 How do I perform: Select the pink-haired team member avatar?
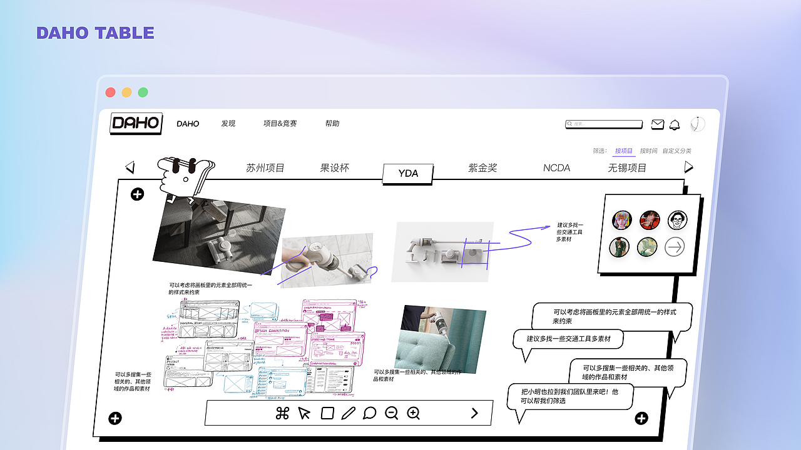tap(622, 220)
